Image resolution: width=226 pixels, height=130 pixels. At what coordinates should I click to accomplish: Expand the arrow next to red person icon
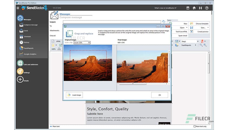click(x=205, y=41)
